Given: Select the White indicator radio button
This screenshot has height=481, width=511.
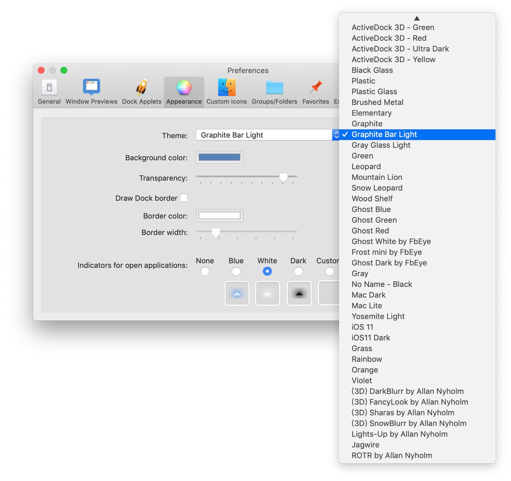Looking at the screenshot, I should 267,271.
